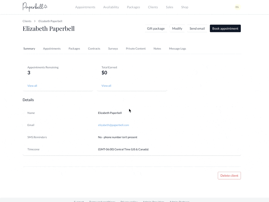
Task: Open the EG user avatar menu
Action: click(x=237, y=7)
